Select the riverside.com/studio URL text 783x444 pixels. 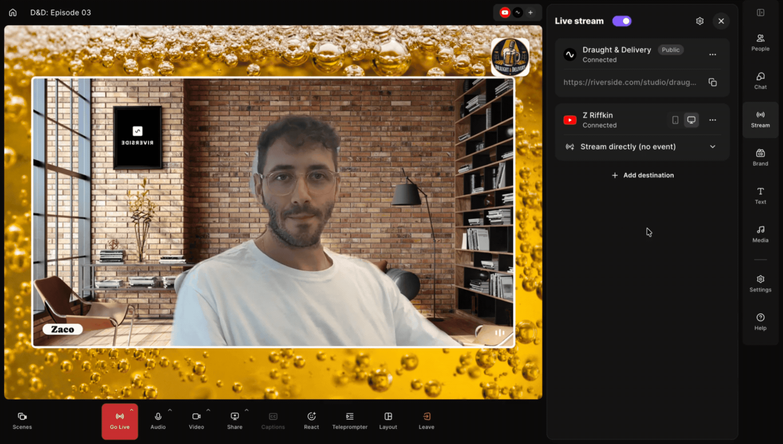point(630,82)
